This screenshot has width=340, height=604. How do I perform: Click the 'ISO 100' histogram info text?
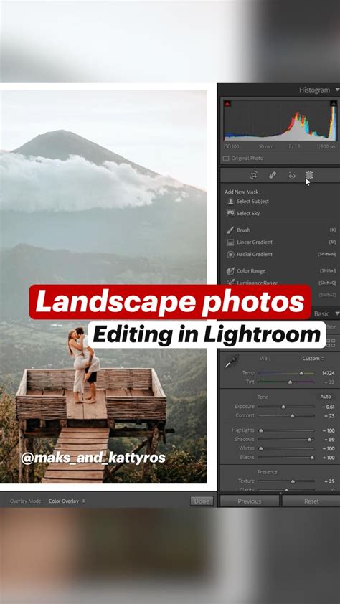pos(232,147)
